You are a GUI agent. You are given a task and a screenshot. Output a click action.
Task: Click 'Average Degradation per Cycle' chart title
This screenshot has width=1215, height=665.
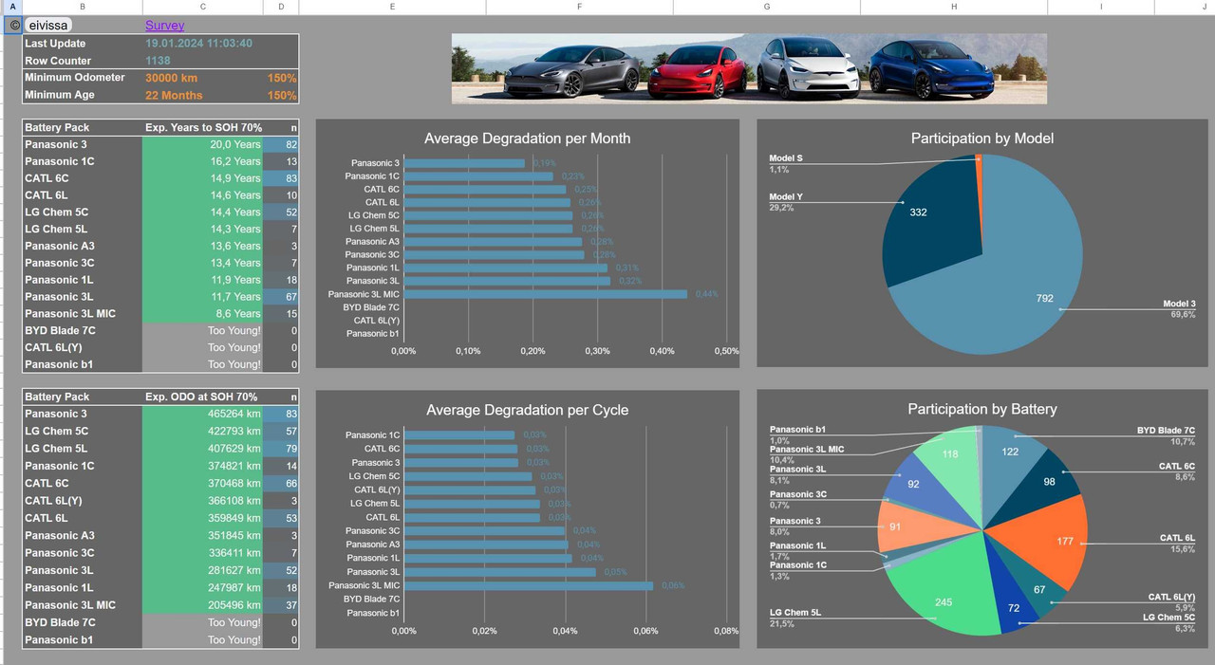click(x=527, y=410)
